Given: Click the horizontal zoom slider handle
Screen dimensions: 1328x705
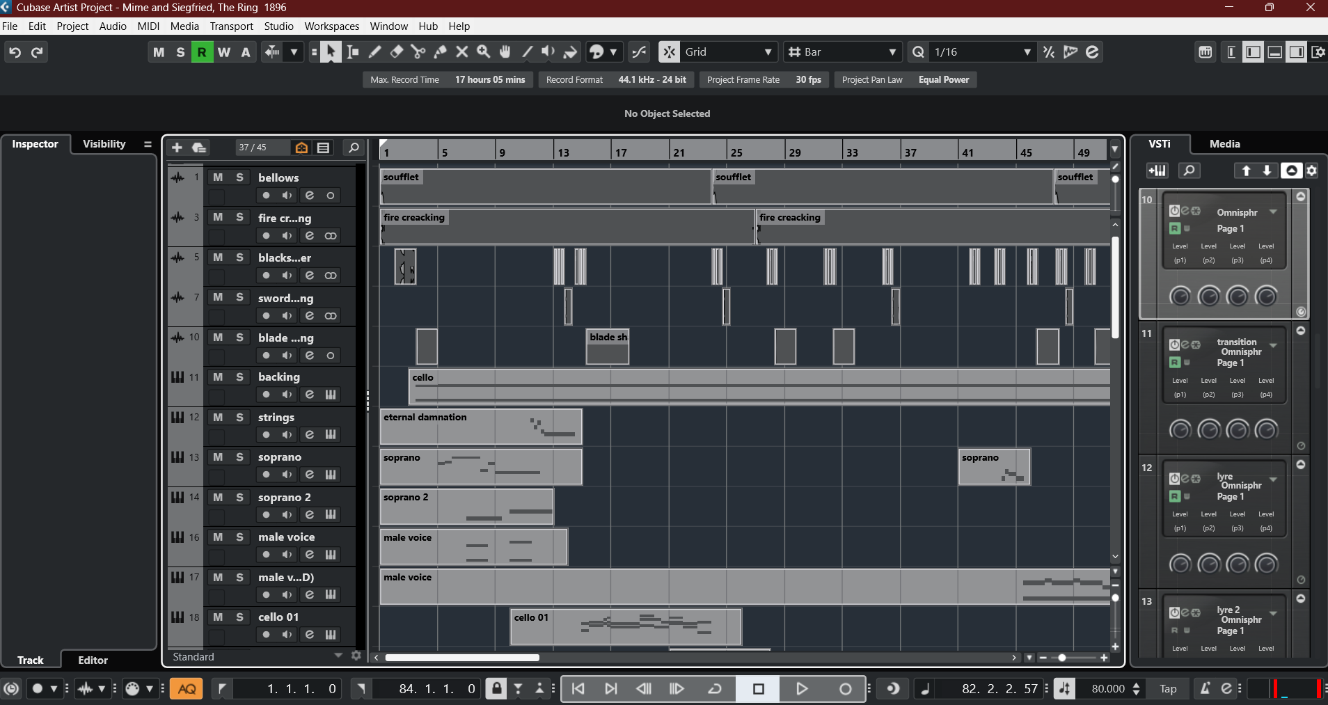Looking at the screenshot, I should point(1062,658).
